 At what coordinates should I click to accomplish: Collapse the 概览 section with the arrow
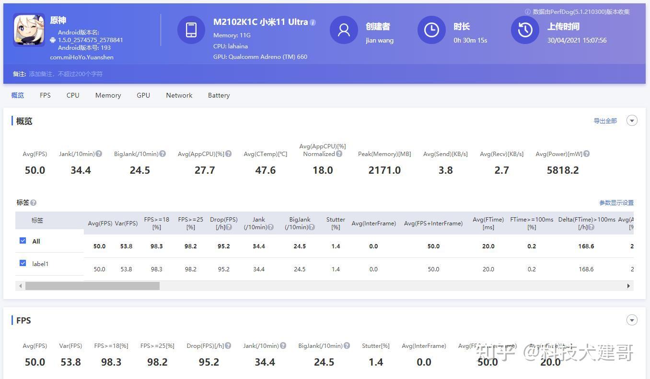click(x=632, y=121)
